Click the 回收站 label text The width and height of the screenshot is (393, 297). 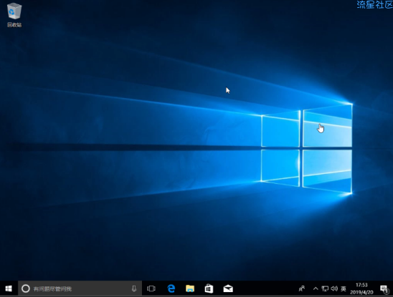click(x=14, y=25)
